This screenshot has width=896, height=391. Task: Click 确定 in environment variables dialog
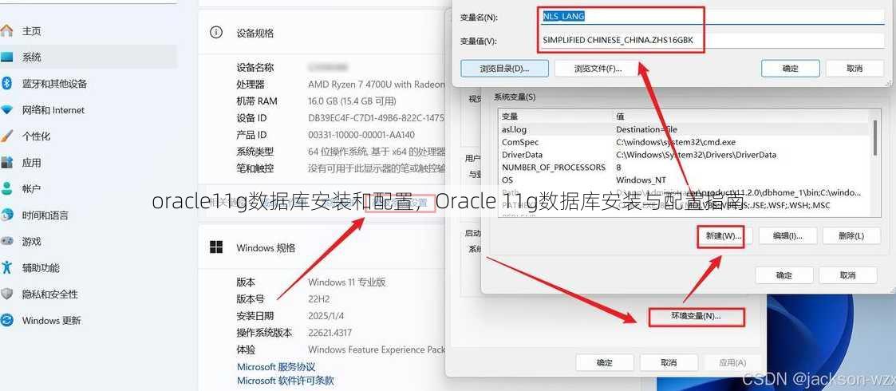[784, 275]
